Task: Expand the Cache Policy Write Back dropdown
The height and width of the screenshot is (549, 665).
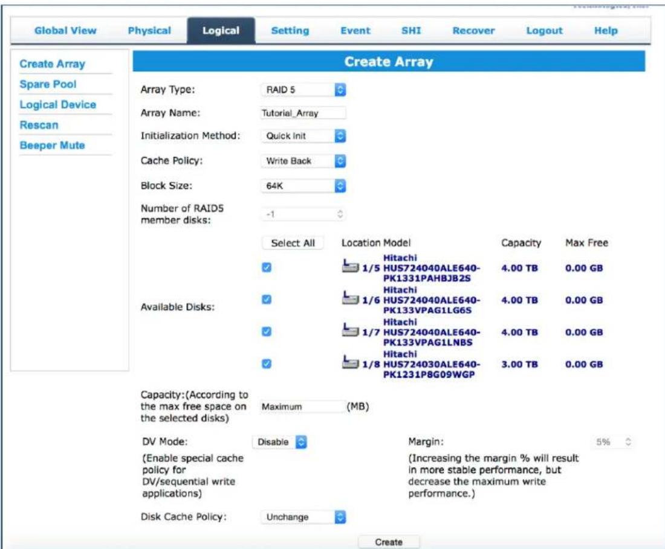Action: point(303,161)
